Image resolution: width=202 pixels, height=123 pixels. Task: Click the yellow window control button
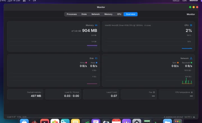(194, 7)
